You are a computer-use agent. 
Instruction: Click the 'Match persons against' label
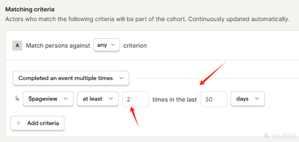(x=58, y=46)
